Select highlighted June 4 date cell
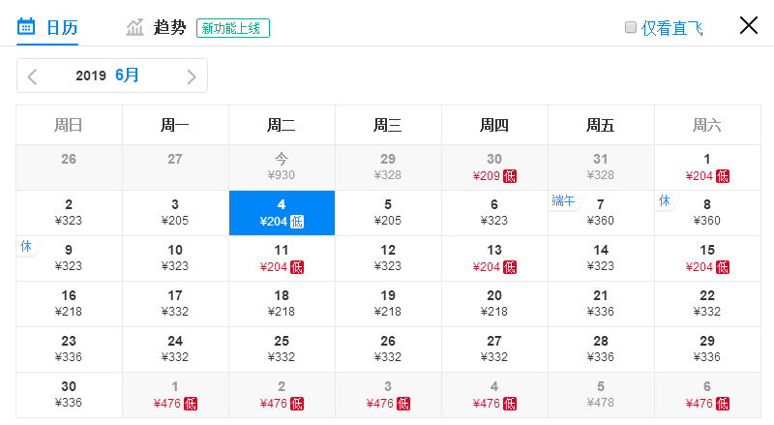The height and width of the screenshot is (425, 774). 282,213
